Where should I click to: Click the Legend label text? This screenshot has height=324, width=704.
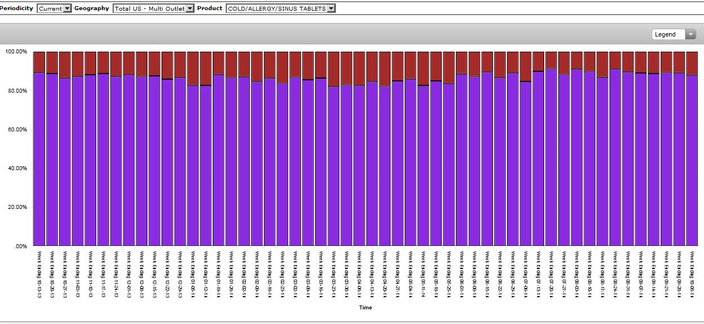click(x=665, y=34)
